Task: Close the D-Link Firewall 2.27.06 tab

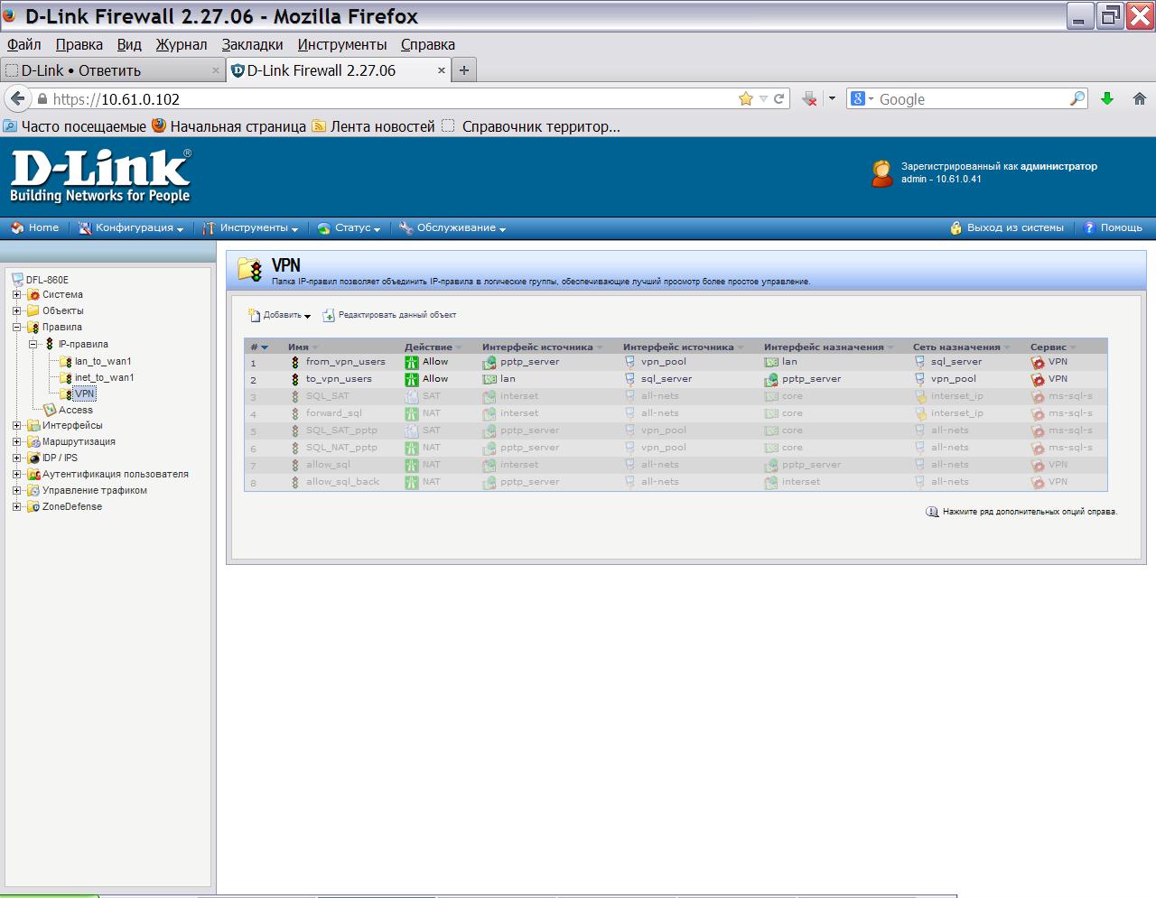Action: 442,70
